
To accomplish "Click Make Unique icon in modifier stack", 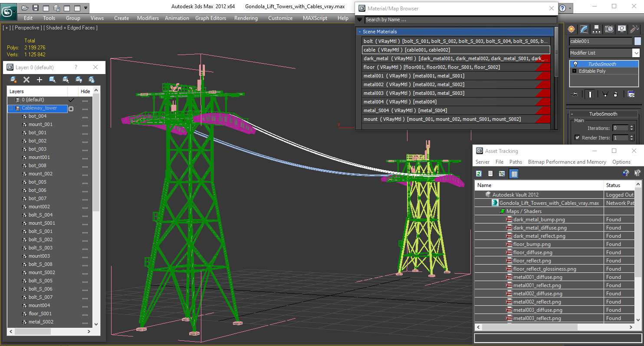I will (x=605, y=94).
